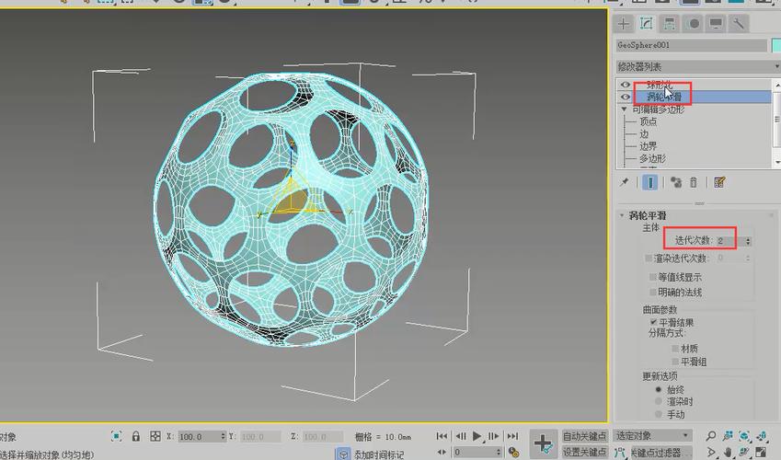
Task: Select 顶点 sub-object level
Action: [648, 121]
